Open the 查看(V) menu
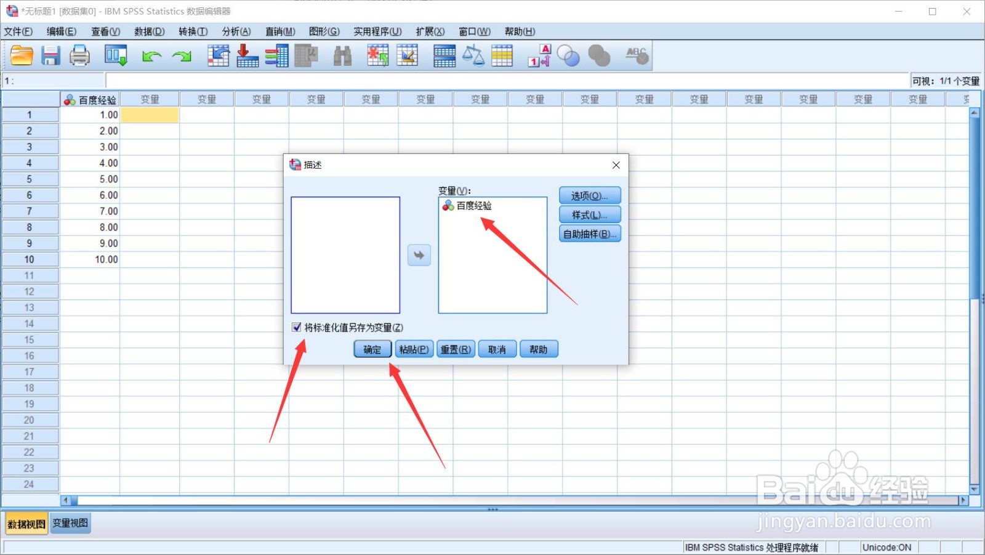The height and width of the screenshot is (555, 985). tap(105, 31)
